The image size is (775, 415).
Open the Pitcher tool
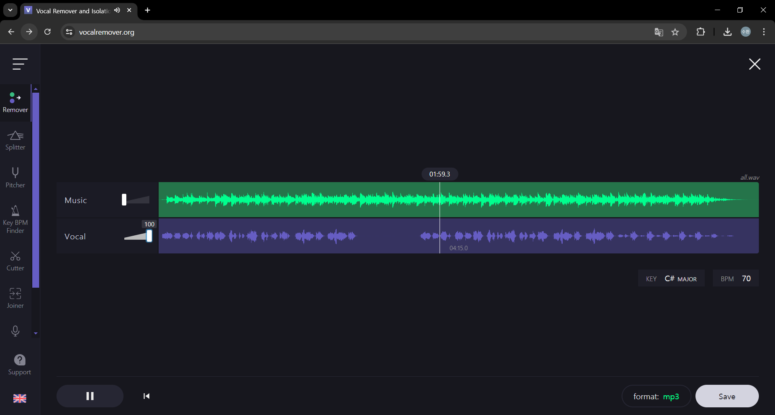(15, 178)
